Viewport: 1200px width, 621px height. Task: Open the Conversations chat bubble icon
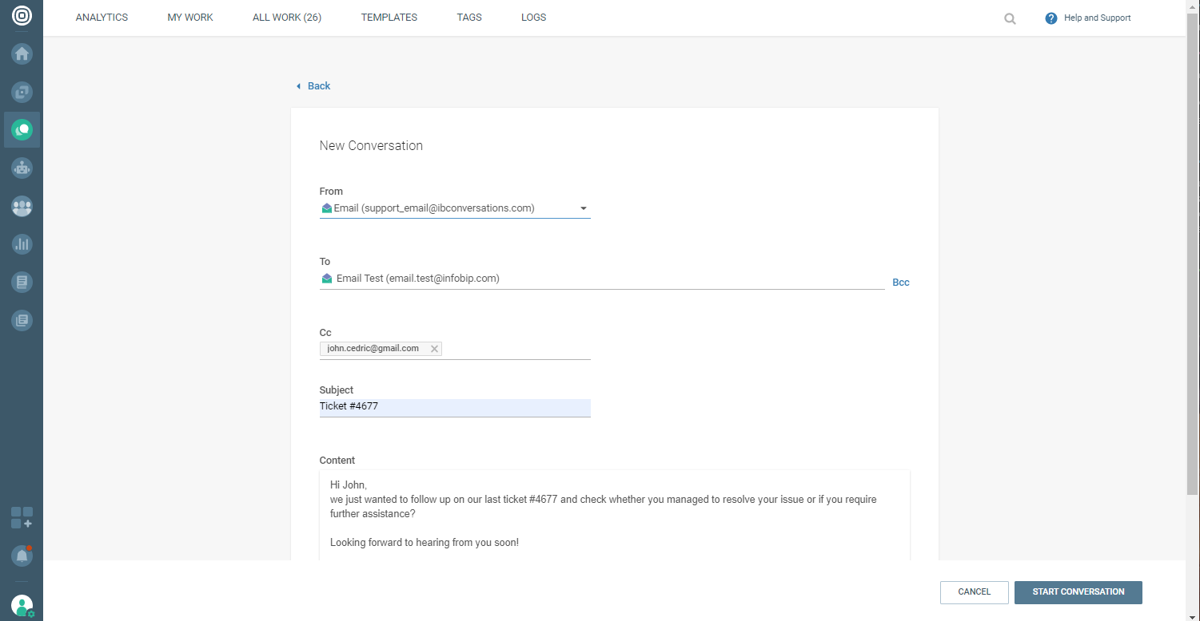(22, 129)
